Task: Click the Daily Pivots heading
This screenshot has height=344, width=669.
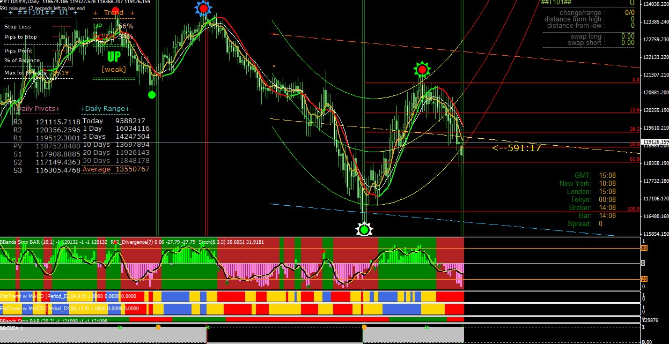Action: 38,109
